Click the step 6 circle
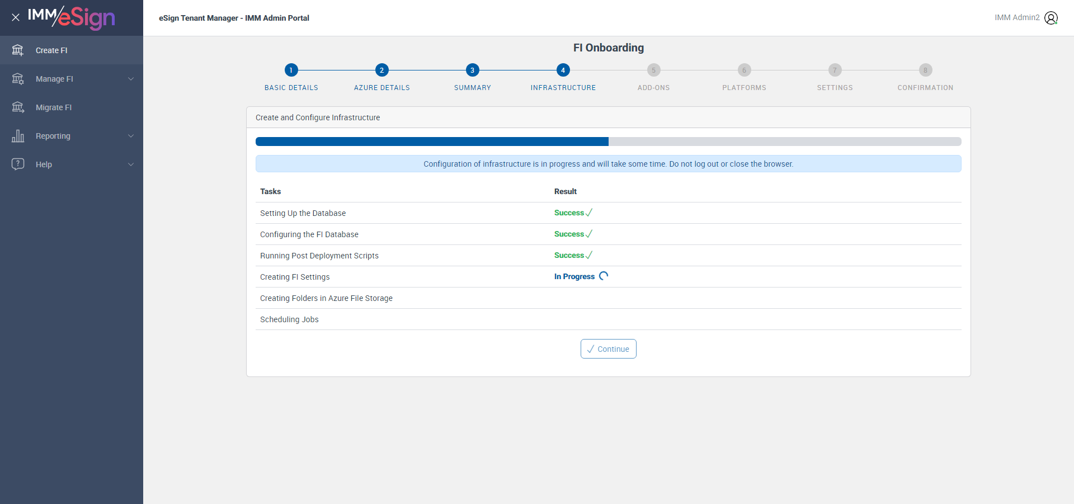 744,70
